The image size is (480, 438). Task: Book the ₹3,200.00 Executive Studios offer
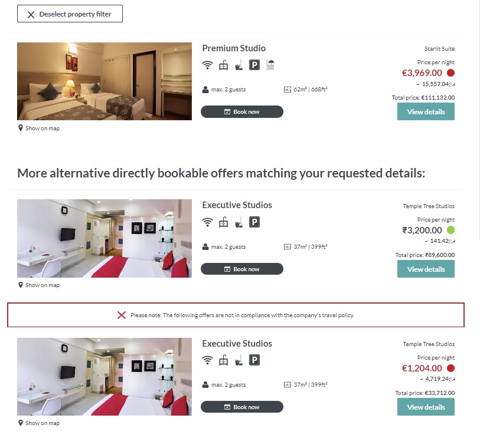(242, 269)
